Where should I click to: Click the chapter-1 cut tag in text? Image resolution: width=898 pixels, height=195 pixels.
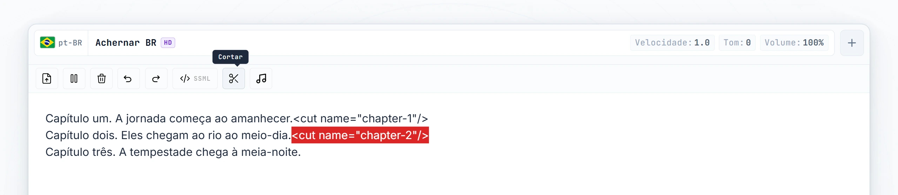[361, 118]
